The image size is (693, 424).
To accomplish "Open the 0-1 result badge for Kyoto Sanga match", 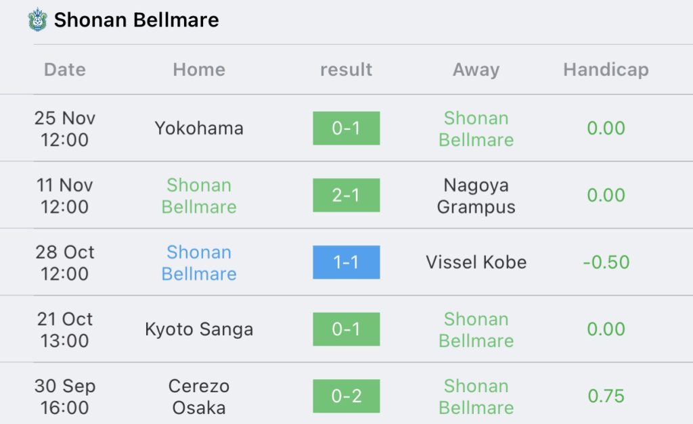I will click(346, 329).
